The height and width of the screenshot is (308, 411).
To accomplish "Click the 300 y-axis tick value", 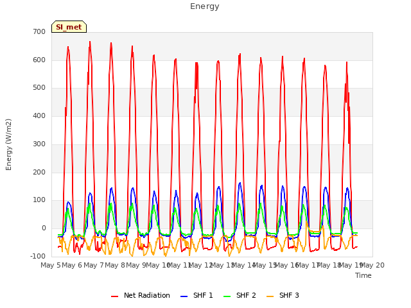I will pyautogui.click(x=39, y=144).
